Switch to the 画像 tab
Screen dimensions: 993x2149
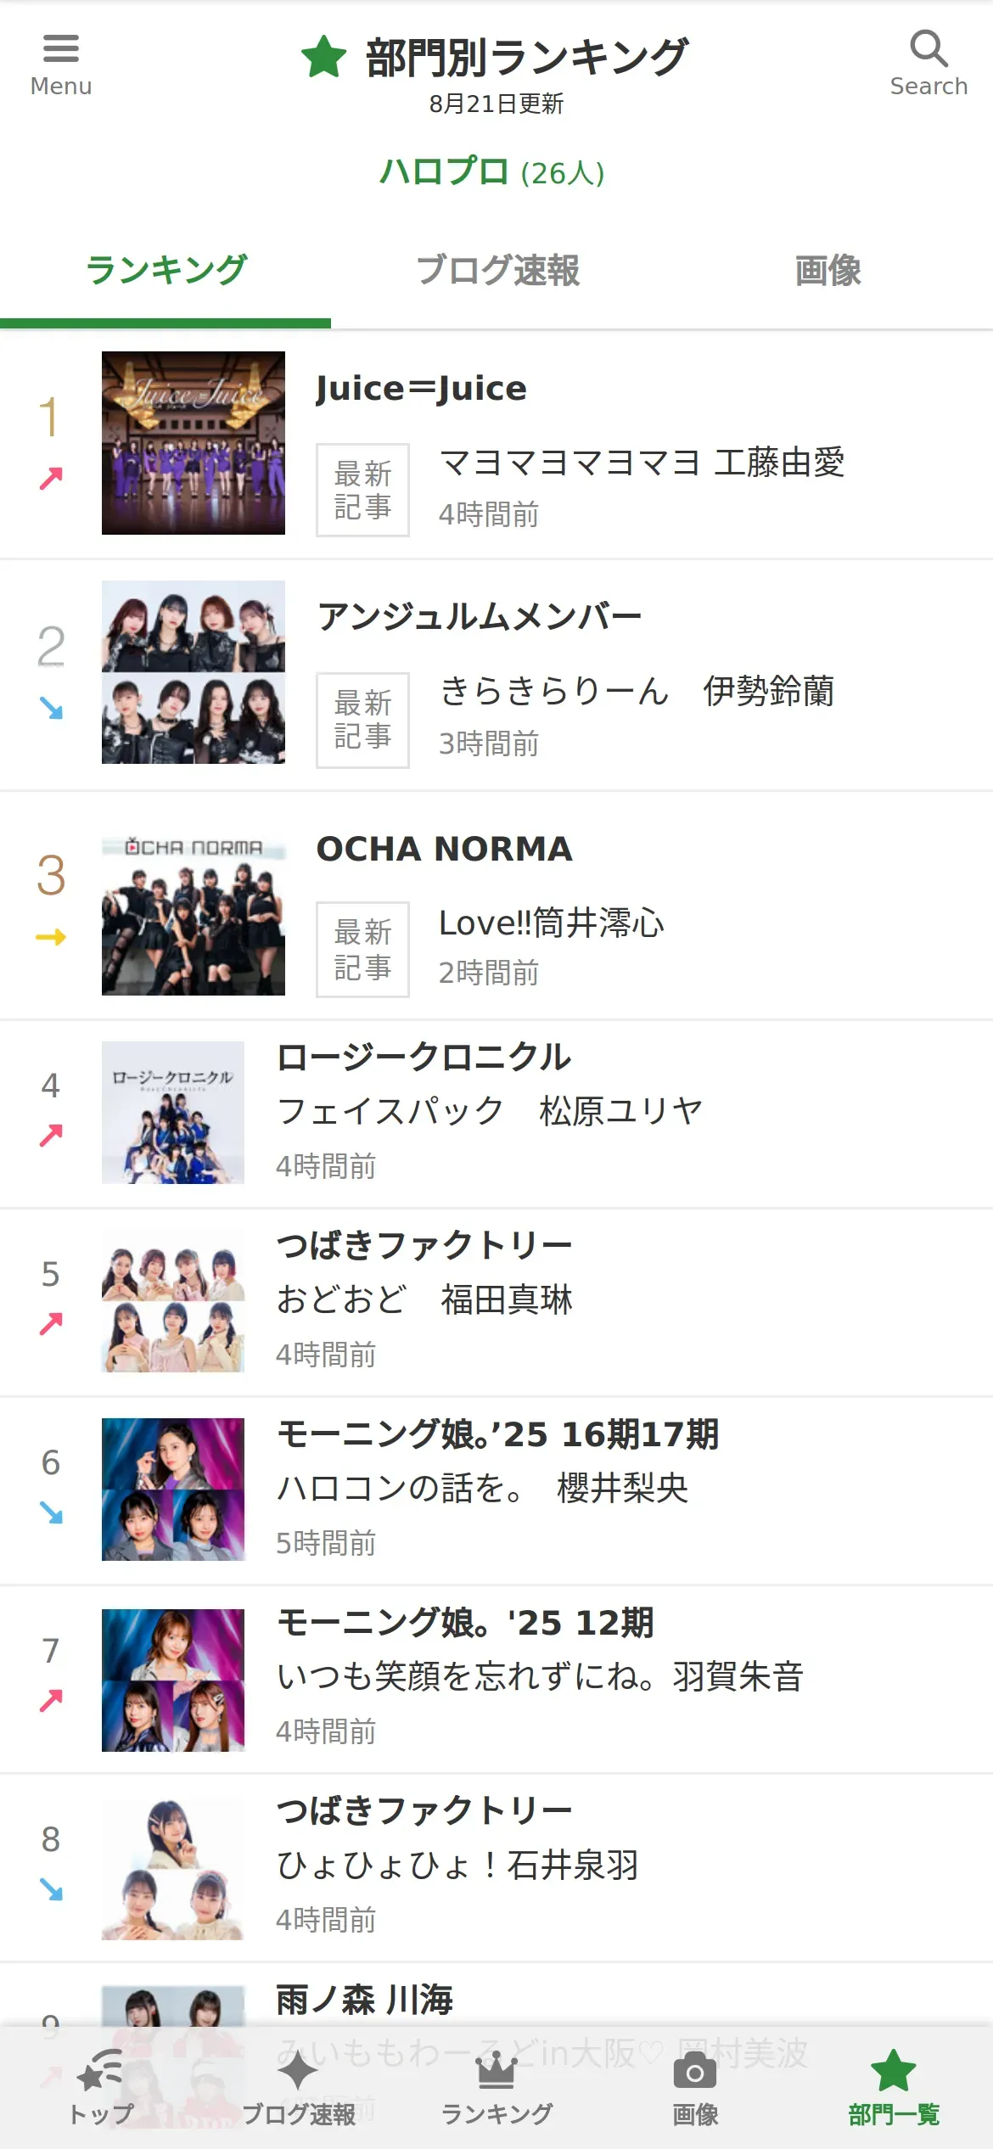click(x=827, y=271)
